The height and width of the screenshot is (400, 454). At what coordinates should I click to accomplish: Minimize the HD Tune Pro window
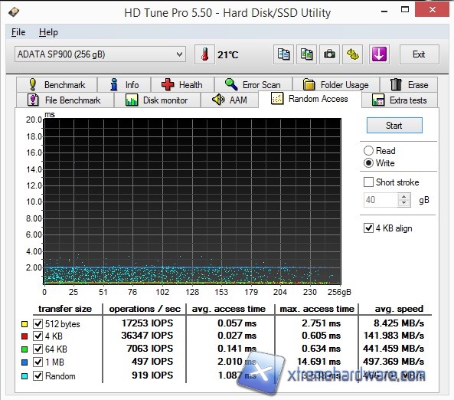pos(384,11)
